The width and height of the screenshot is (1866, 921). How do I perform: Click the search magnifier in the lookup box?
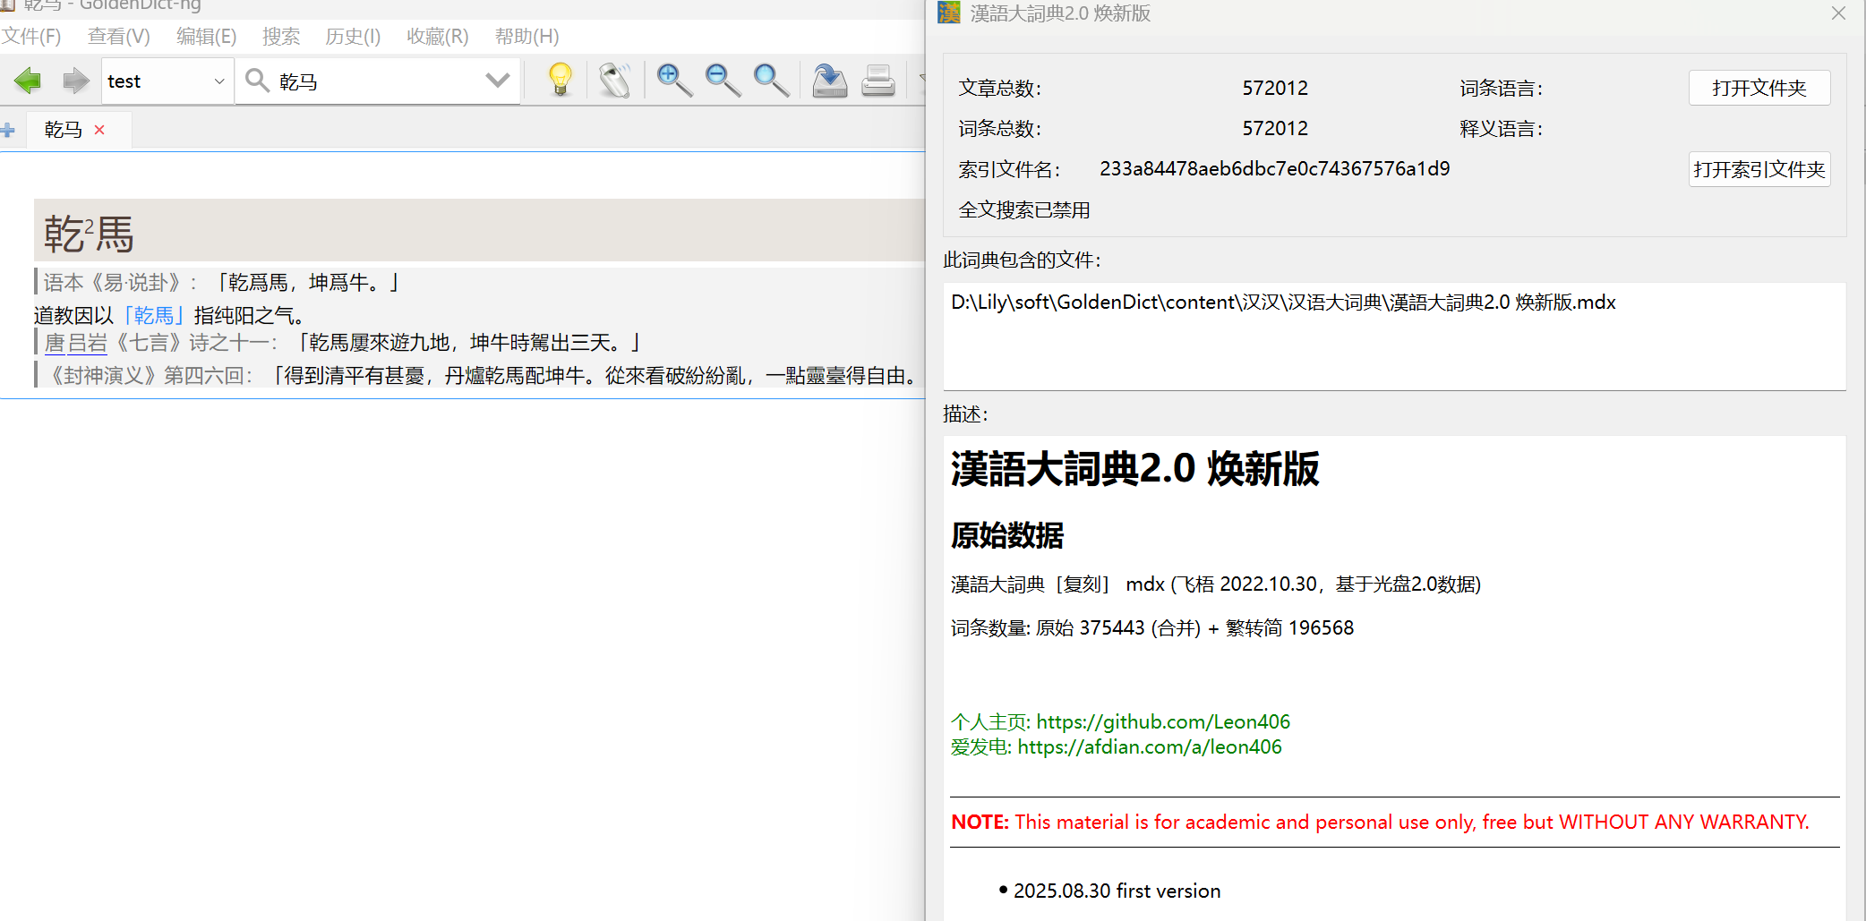[257, 81]
